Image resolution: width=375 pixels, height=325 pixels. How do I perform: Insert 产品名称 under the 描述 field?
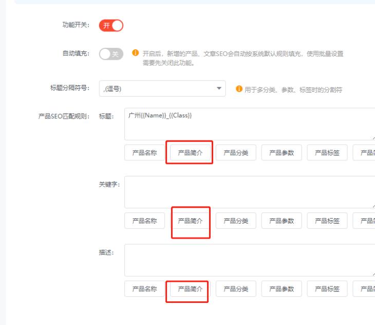click(144, 289)
